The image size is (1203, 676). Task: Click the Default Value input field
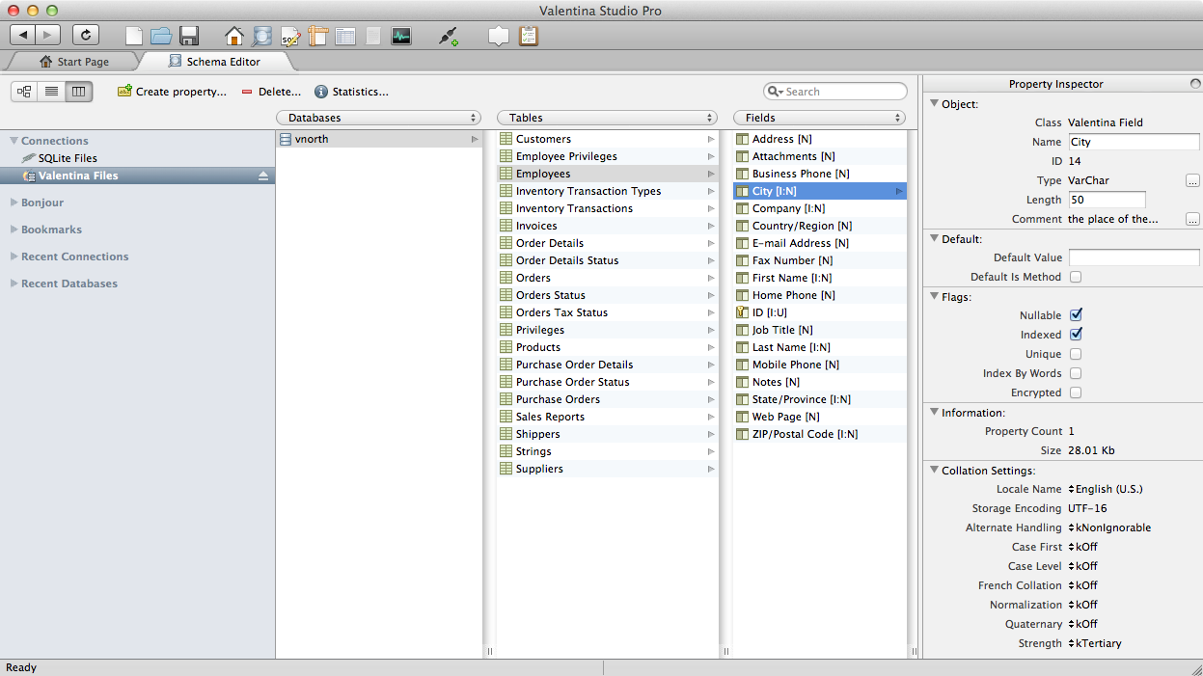pyautogui.click(x=1134, y=257)
